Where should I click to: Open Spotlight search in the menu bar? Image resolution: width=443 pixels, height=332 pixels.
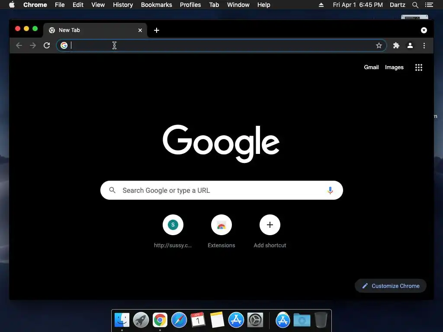click(415, 5)
